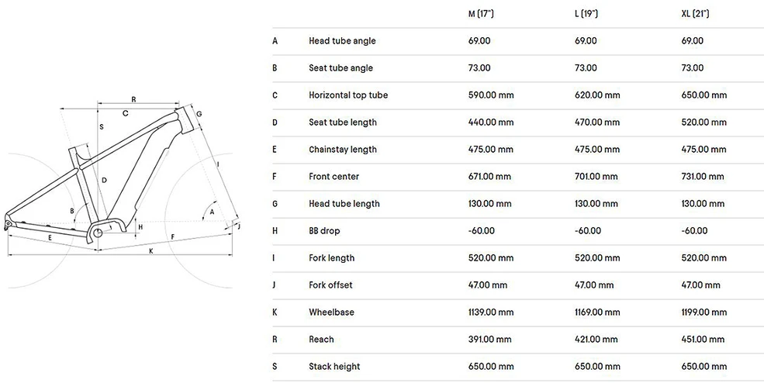This screenshot has height=383, width=764.
Task: Click the Reach row label
Action: 321,340
